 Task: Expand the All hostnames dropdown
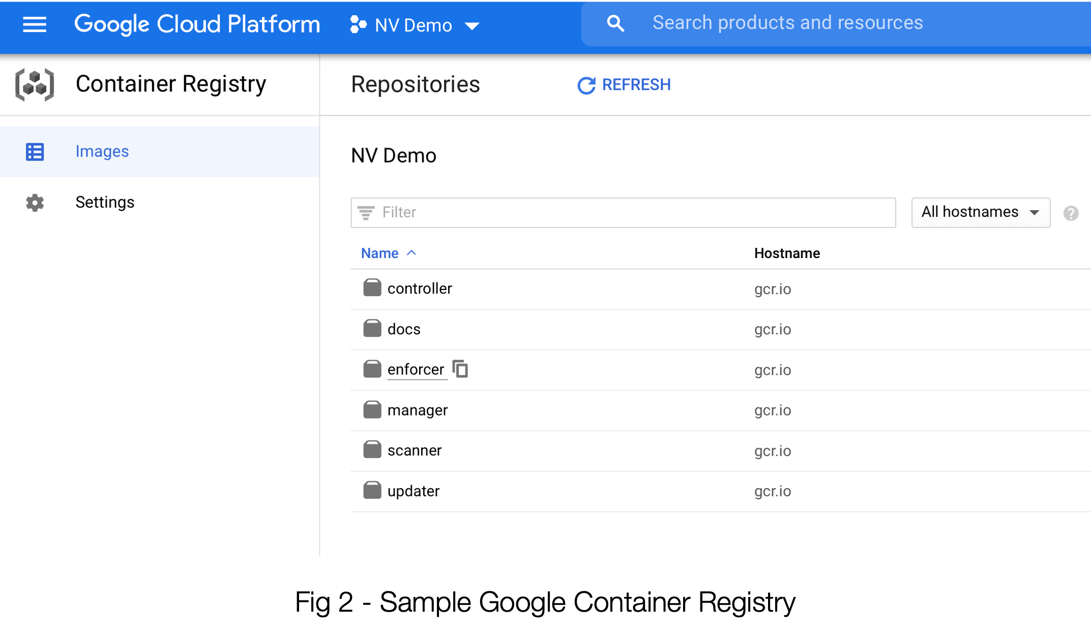[980, 212]
